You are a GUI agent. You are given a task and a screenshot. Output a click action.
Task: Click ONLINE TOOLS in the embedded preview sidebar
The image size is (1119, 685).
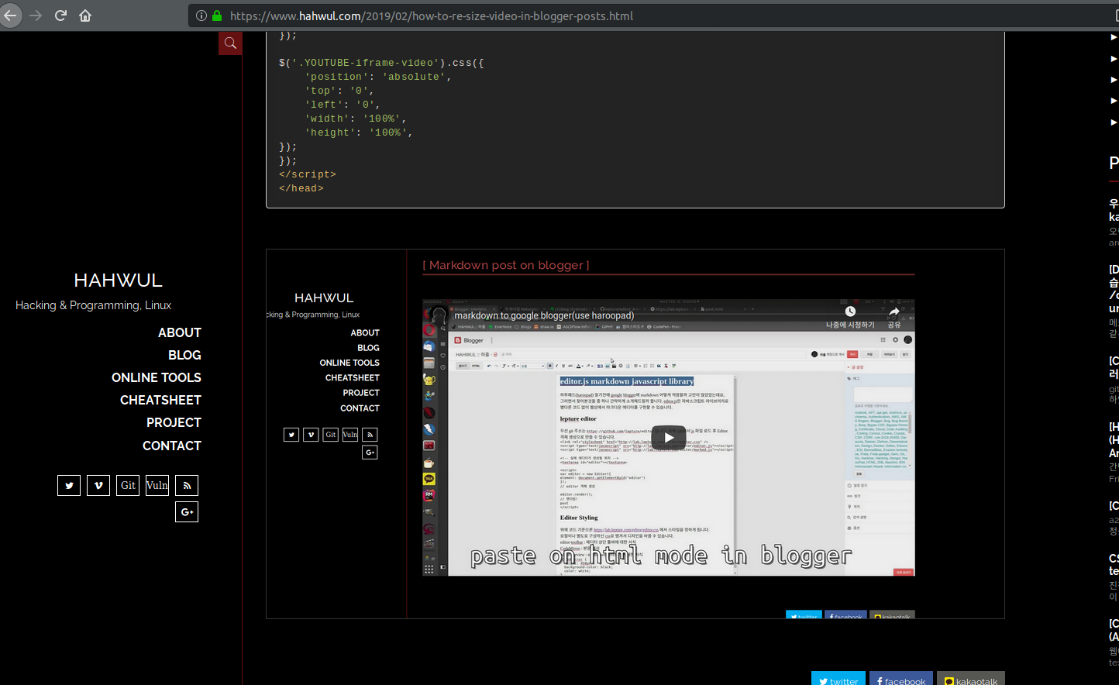[349, 363]
